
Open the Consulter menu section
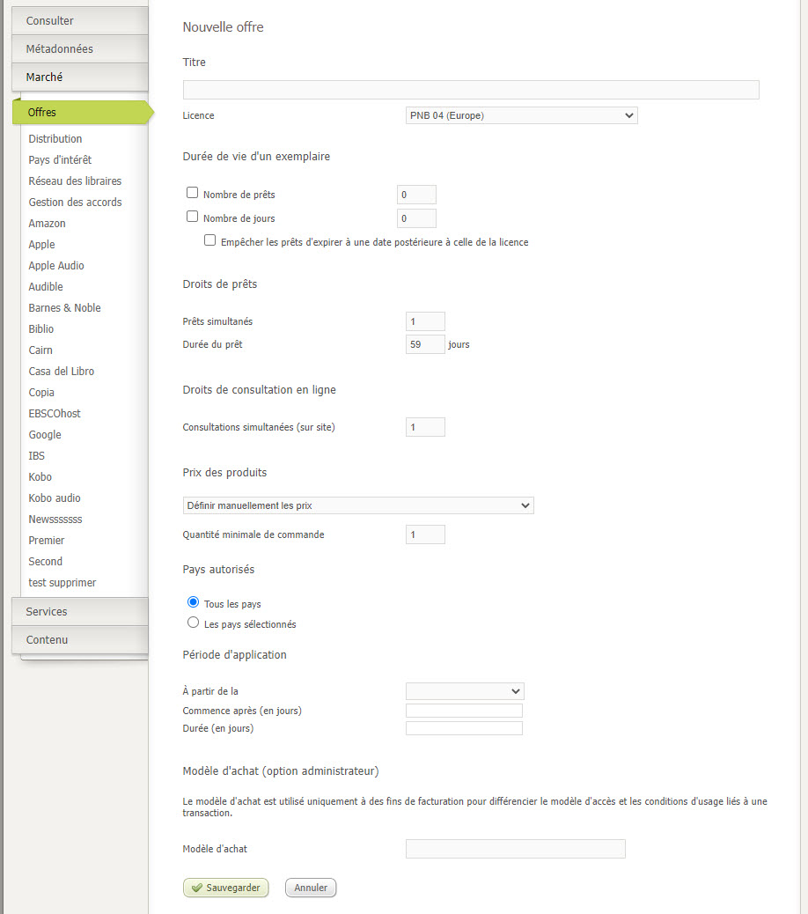pyautogui.click(x=79, y=20)
